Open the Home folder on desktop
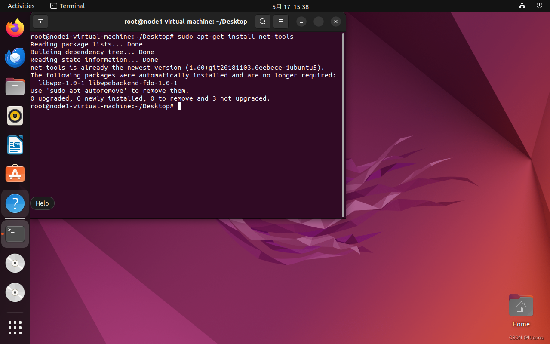 pos(521,310)
